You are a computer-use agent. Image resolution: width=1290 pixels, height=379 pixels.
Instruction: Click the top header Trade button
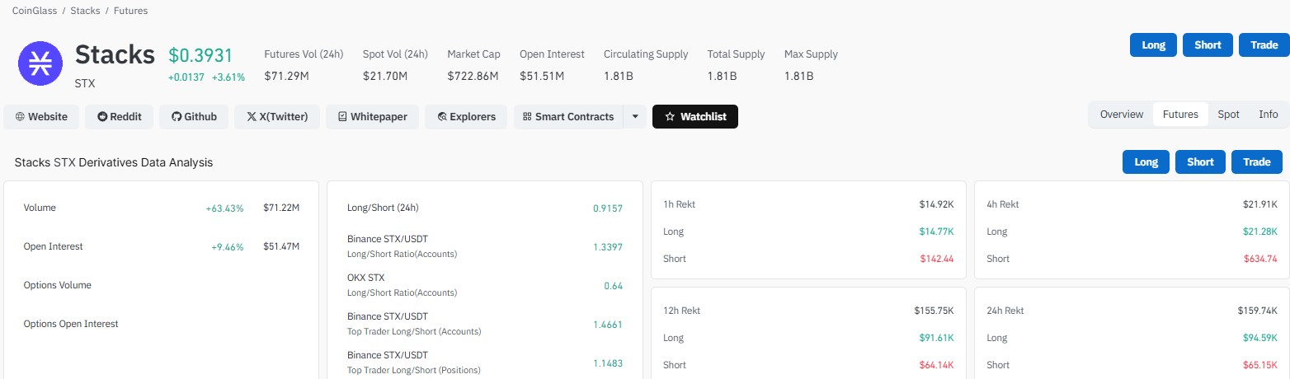(1264, 45)
